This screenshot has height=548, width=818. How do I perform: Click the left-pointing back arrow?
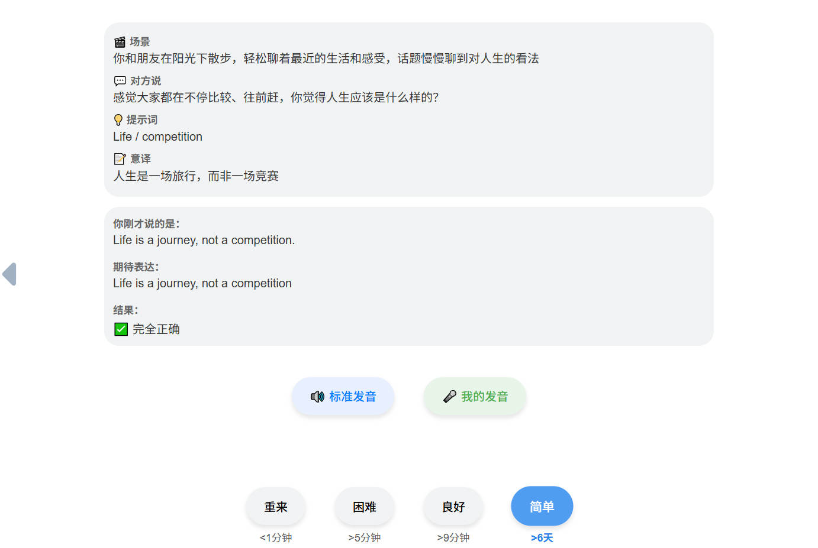coord(9,274)
